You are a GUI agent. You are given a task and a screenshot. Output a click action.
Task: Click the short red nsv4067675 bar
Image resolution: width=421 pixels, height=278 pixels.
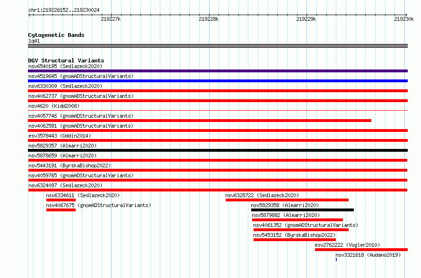61,210
